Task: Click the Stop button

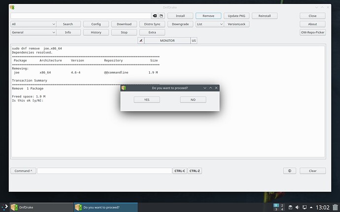Action: tap(124, 32)
